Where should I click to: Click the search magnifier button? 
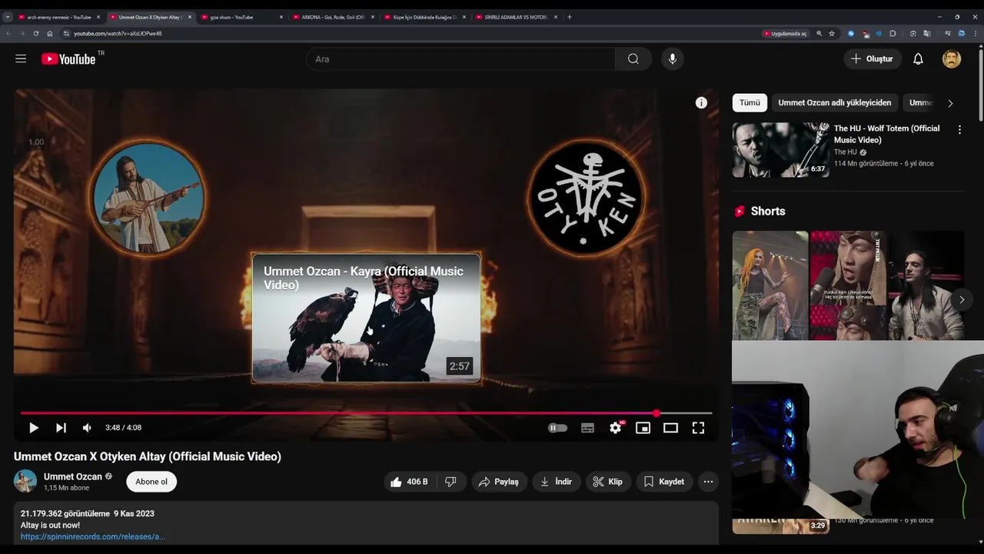(633, 58)
